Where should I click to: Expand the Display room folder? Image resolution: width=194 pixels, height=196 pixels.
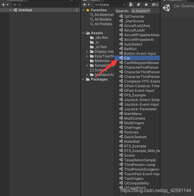(87, 52)
